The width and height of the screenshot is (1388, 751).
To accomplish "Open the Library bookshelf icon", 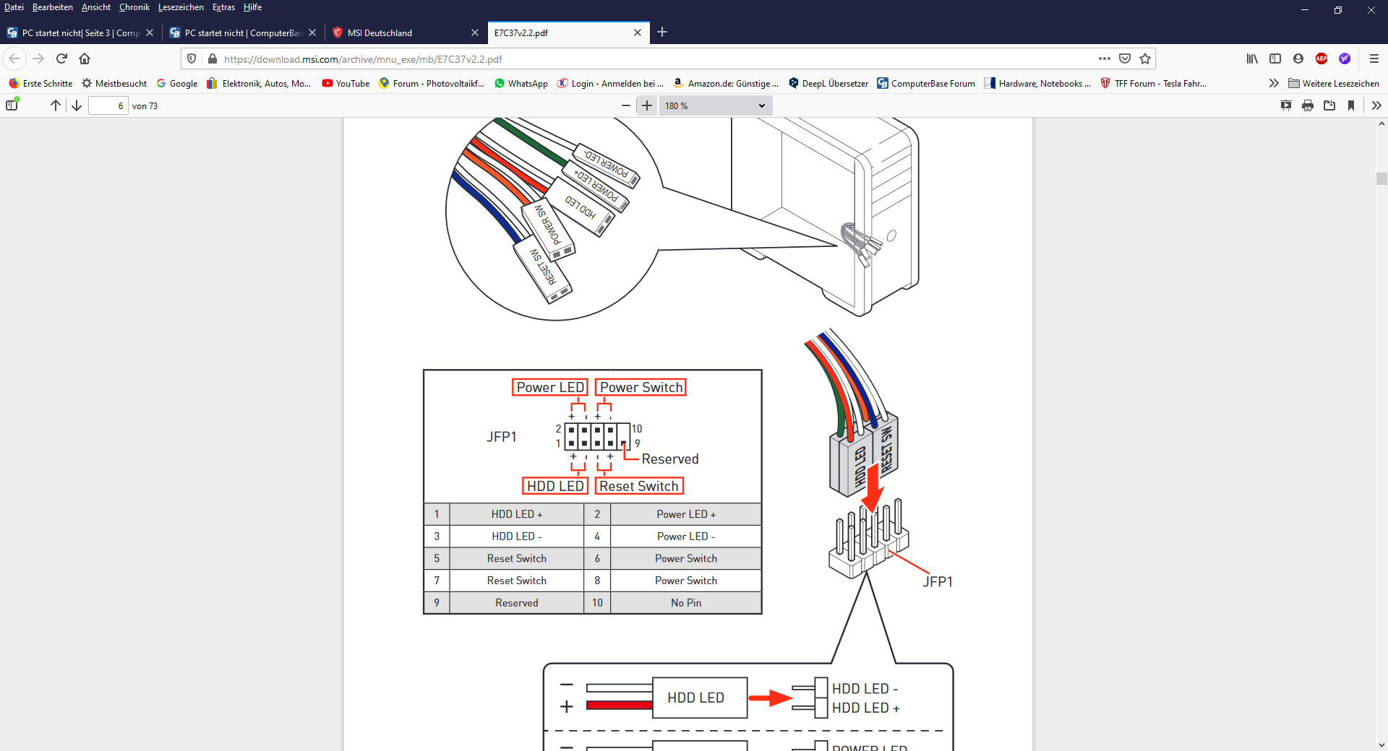I will click(x=1252, y=58).
